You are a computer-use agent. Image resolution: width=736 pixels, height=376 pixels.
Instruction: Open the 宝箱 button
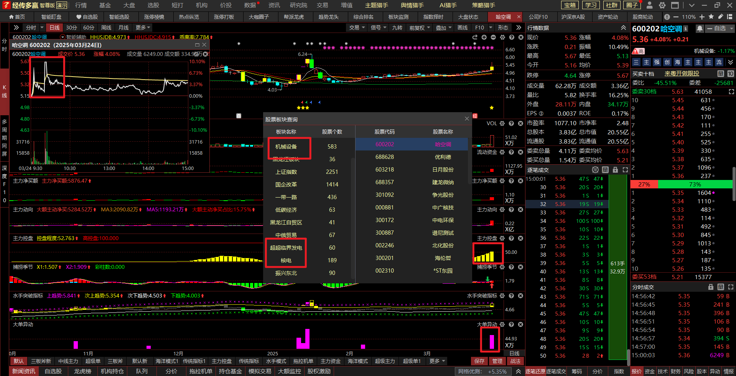[570, 5]
